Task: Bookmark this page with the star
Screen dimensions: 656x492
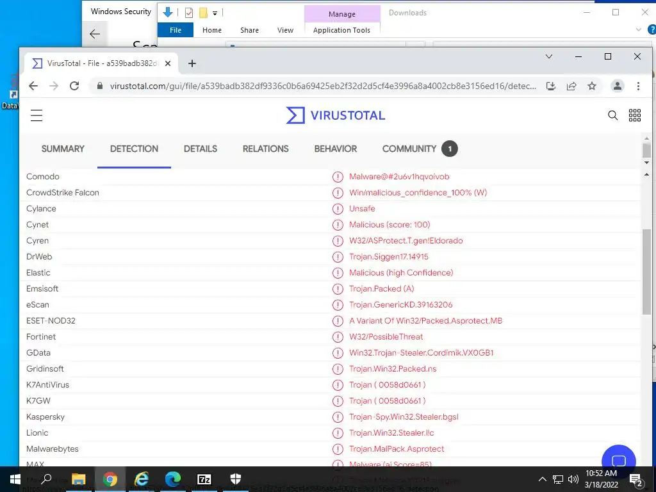Action: 591,86
